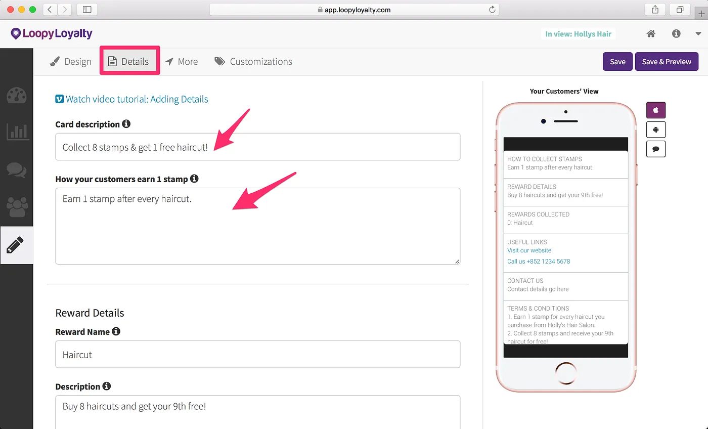Click the iPhone preview home button

pos(565,373)
